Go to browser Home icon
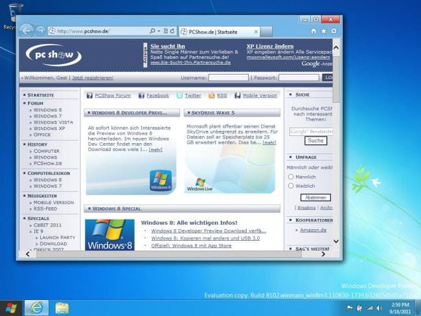The width and height of the screenshot is (421, 316). pyautogui.click(x=313, y=31)
